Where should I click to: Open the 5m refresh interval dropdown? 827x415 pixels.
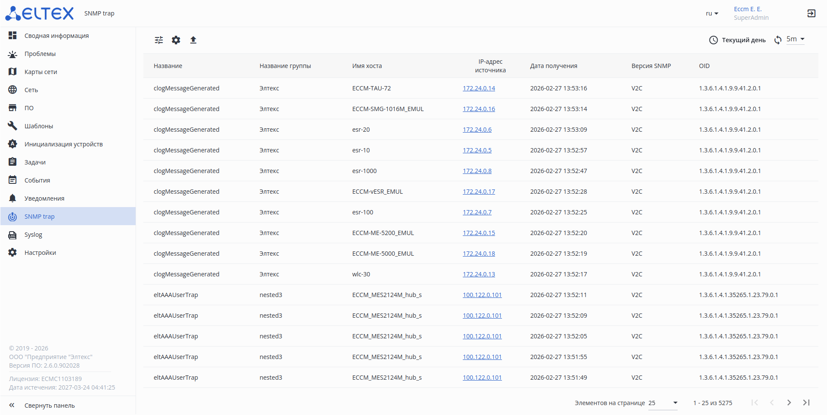(796, 39)
